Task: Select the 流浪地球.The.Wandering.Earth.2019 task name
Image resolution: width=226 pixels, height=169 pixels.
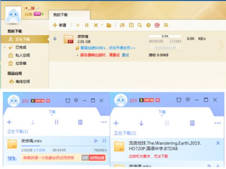Action: pyautogui.click(x=165, y=146)
